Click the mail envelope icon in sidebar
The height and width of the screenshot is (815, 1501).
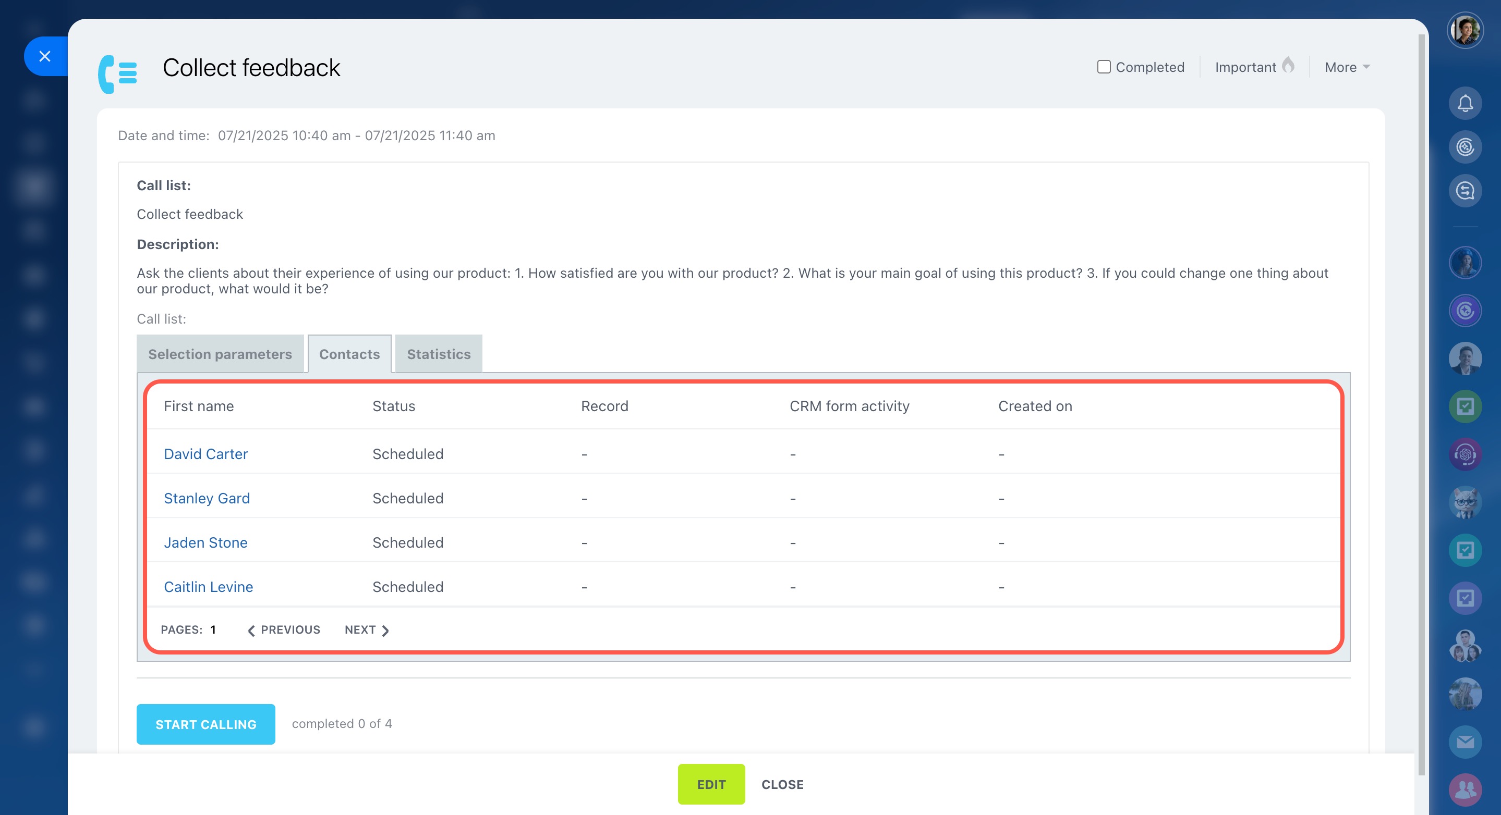[x=1464, y=742]
